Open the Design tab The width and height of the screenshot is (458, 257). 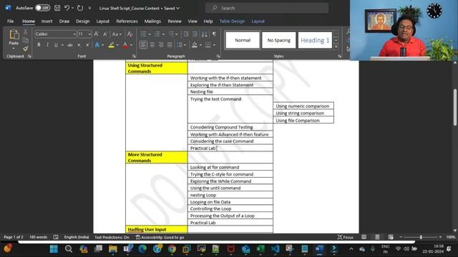(x=83, y=21)
